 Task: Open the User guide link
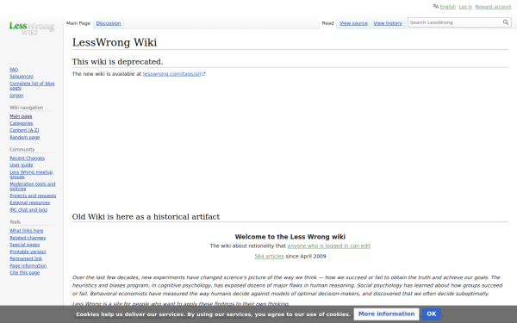21,165
